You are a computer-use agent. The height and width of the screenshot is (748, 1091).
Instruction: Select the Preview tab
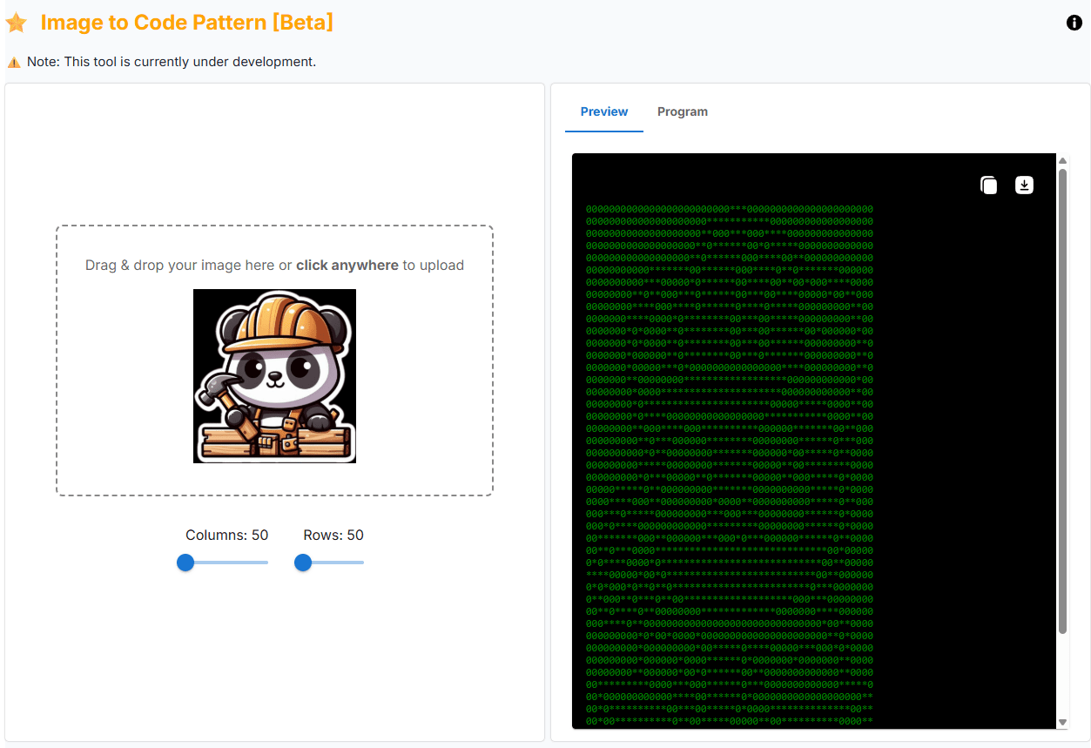pos(603,111)
